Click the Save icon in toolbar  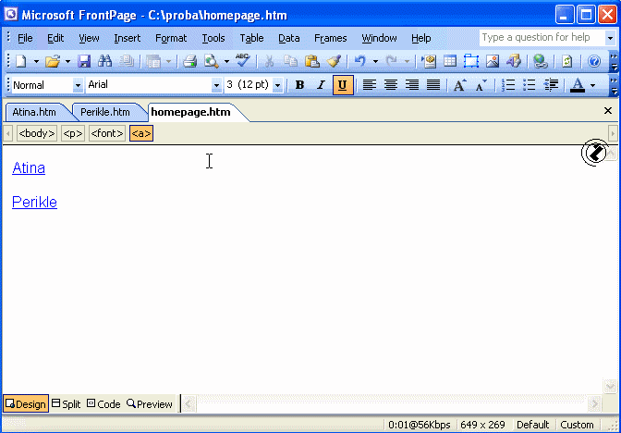tap(84, 61)
